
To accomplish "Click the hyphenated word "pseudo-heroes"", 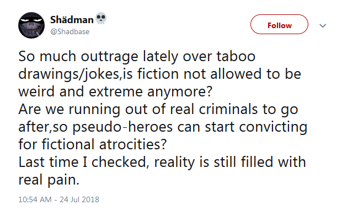I will (122, 127).
